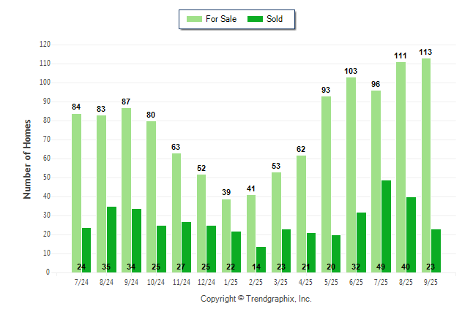The width and height of the screenshot is (473, 317).
Task: Click the 8/24 Sold bar (35)
Action: tap(111, 240)
